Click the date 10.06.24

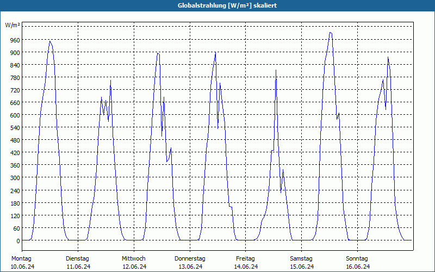[x=22, y=267]
